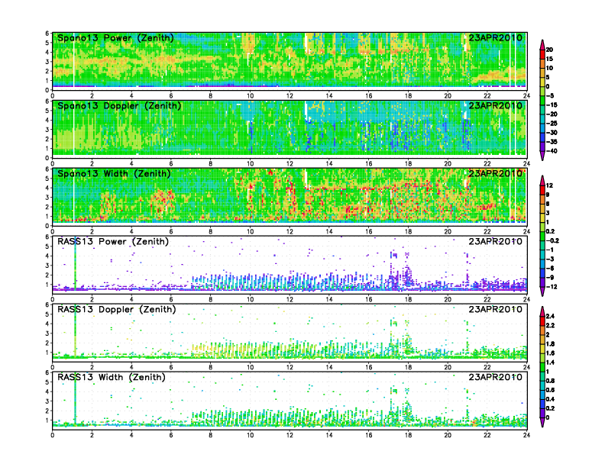Click hour 18 tick under Spano13 Doppler plot
The image size is (605, 467).
click(408, 164)
